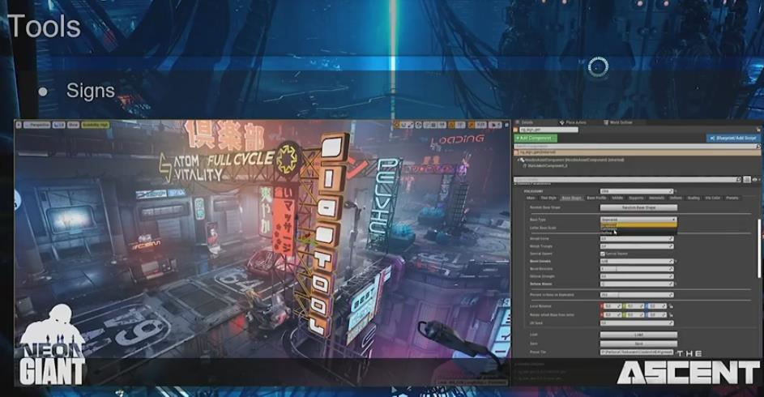Click the green Add Component button
The image size is (764, 397).
[x=536, y=139]
